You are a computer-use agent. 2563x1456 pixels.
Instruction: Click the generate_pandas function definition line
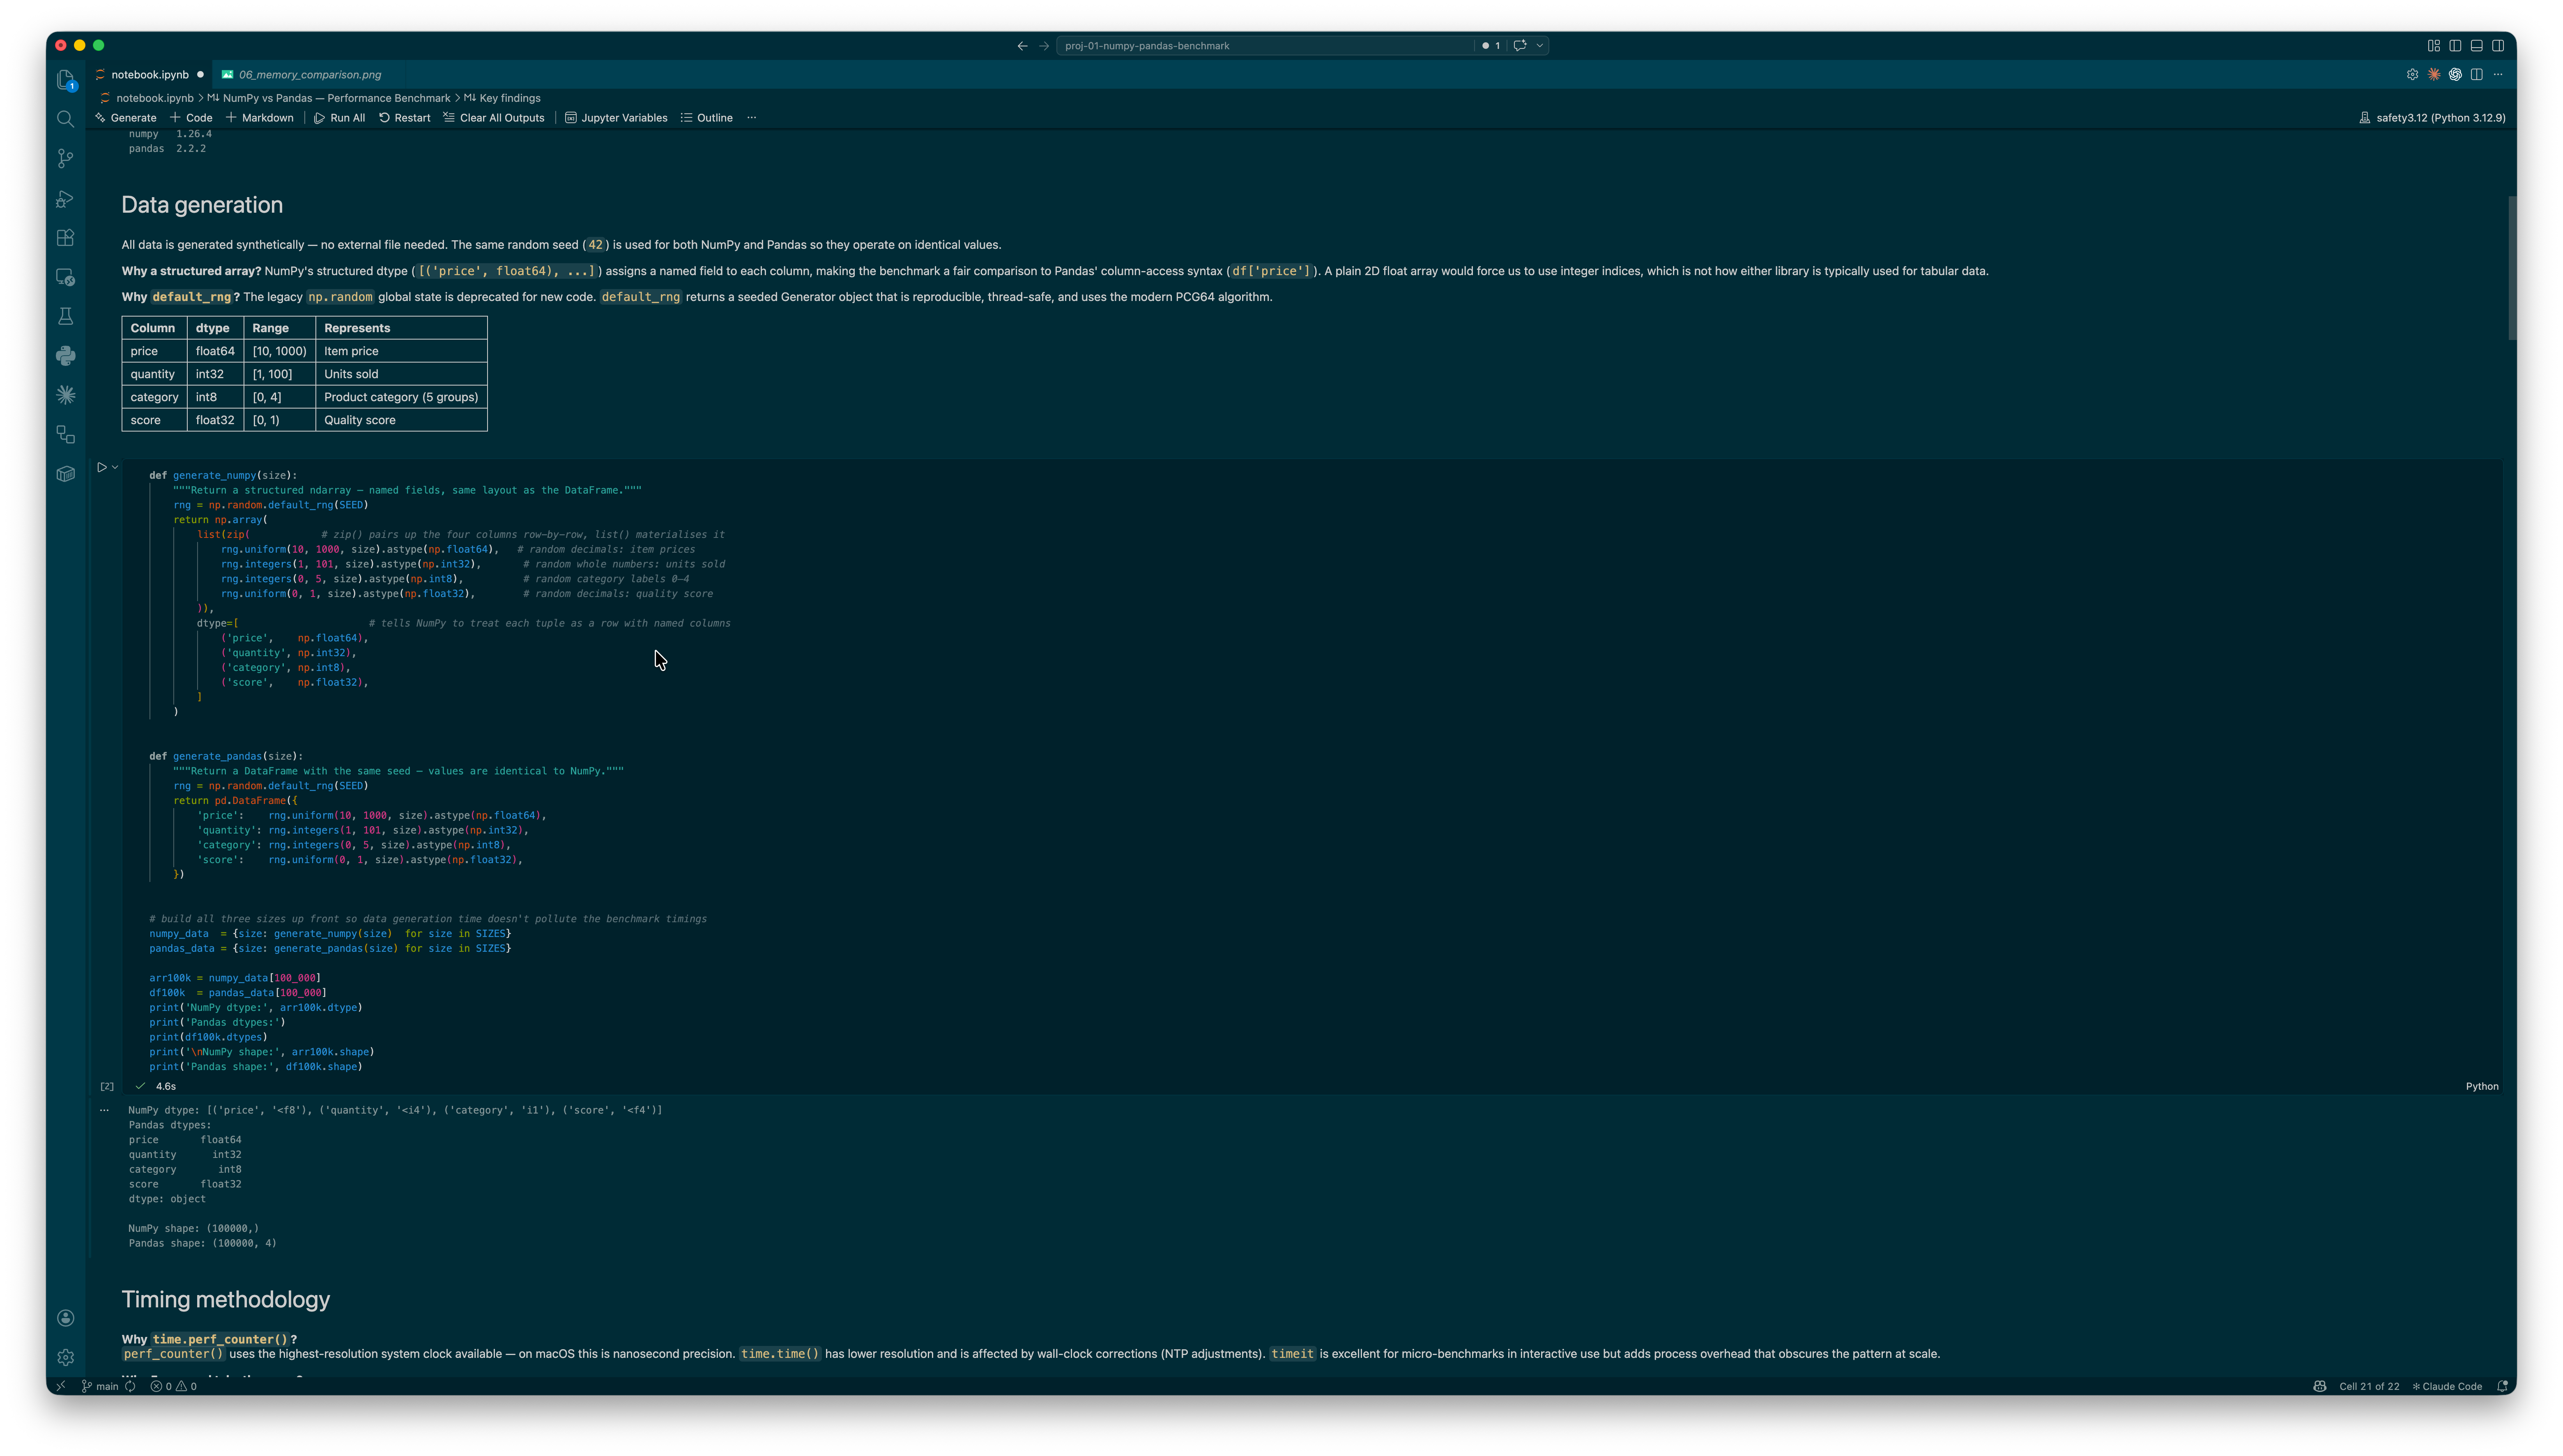click(226, 757)
